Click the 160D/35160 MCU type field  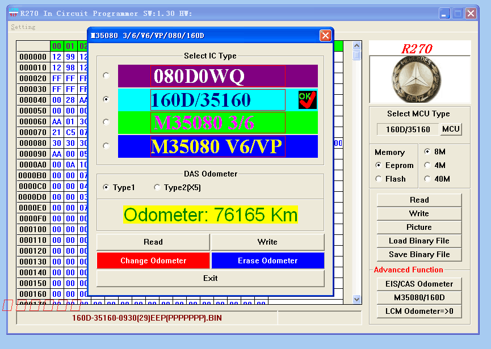408,129
